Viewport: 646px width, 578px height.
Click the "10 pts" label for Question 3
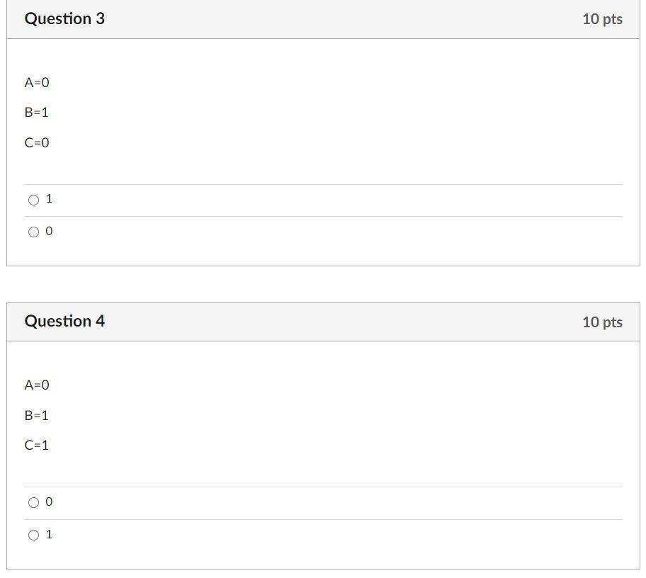[x=602, y=18]
